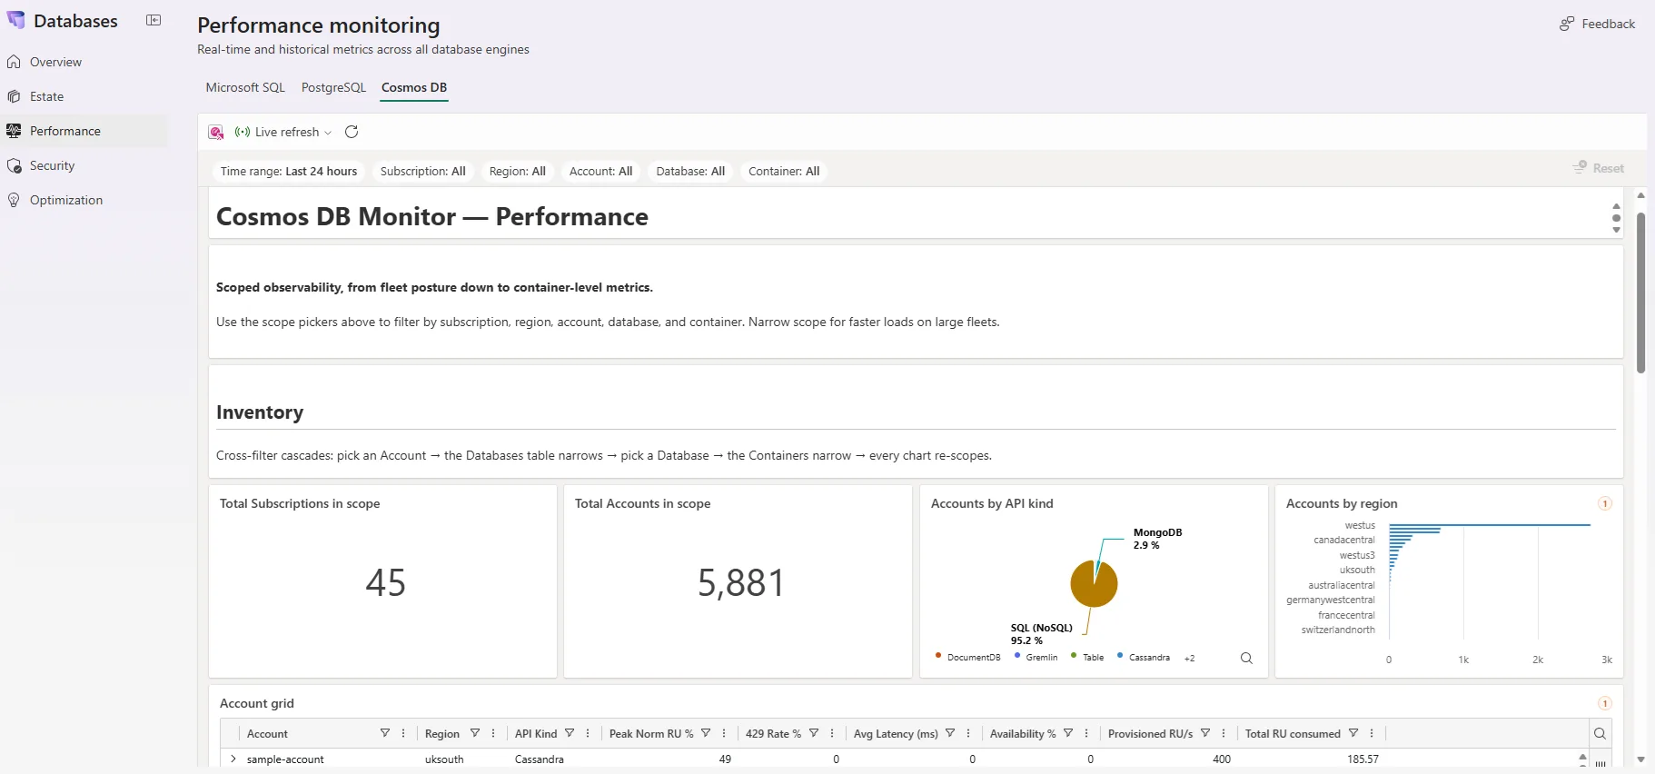Click the alert badge on Account grid
Viewport: 1655px width, 774px height.
click(1605, 703)
